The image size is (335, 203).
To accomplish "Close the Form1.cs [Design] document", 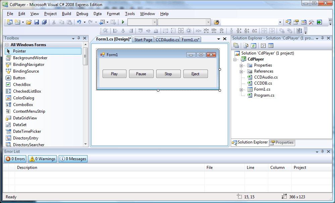I will (225, 39).
